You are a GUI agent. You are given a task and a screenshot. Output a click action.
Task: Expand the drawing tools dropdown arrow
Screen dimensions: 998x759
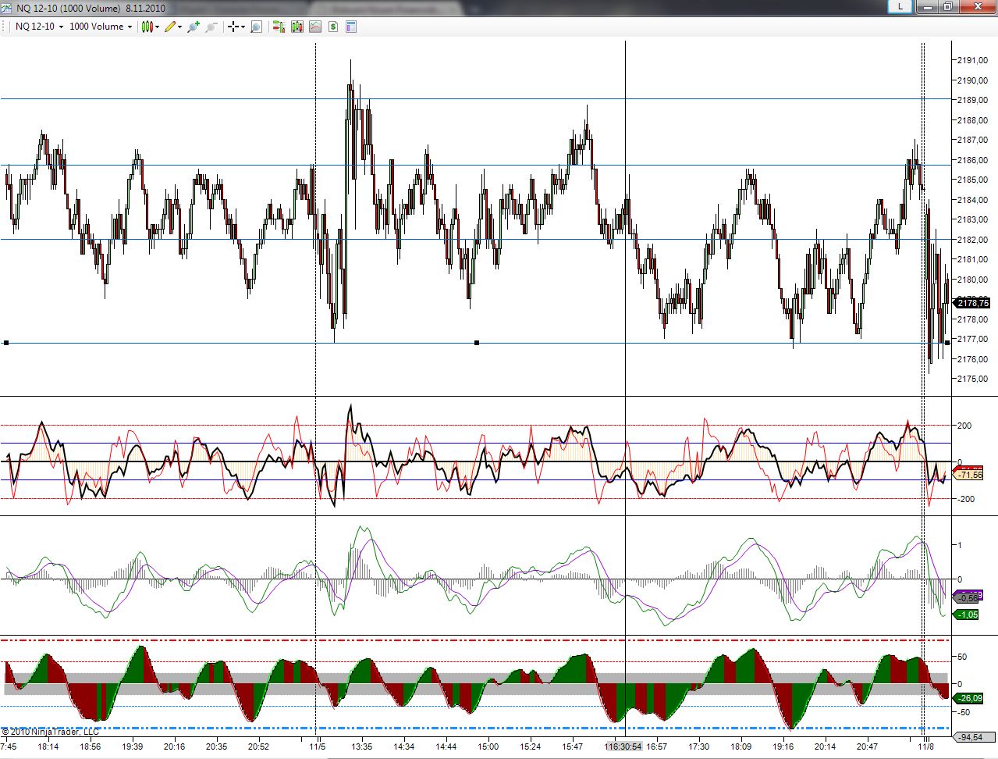pyautogui.click(x=179, y=27)
